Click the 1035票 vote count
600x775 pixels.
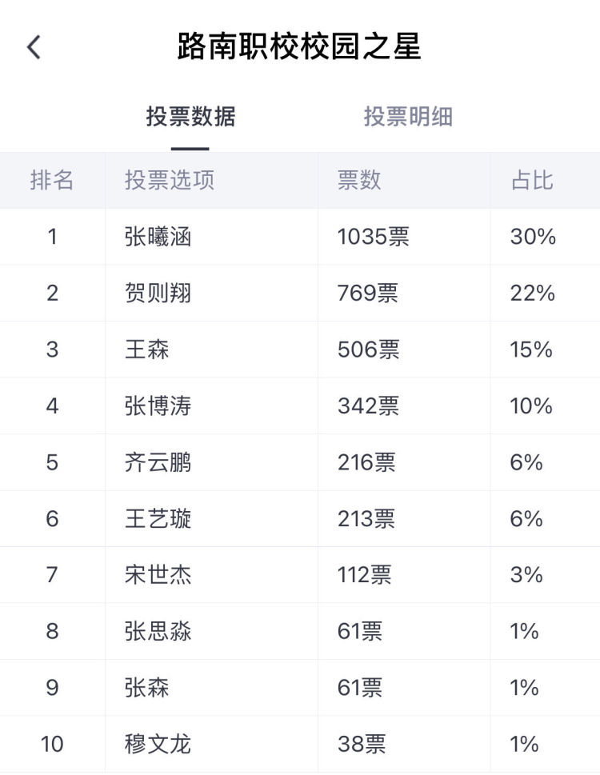tap(373, 237)
